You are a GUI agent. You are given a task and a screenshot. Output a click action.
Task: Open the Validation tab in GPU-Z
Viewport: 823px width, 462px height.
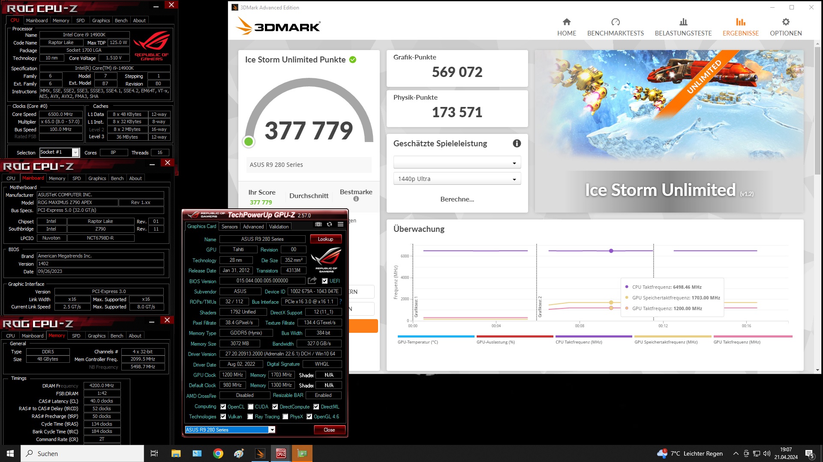pos(279,227)
